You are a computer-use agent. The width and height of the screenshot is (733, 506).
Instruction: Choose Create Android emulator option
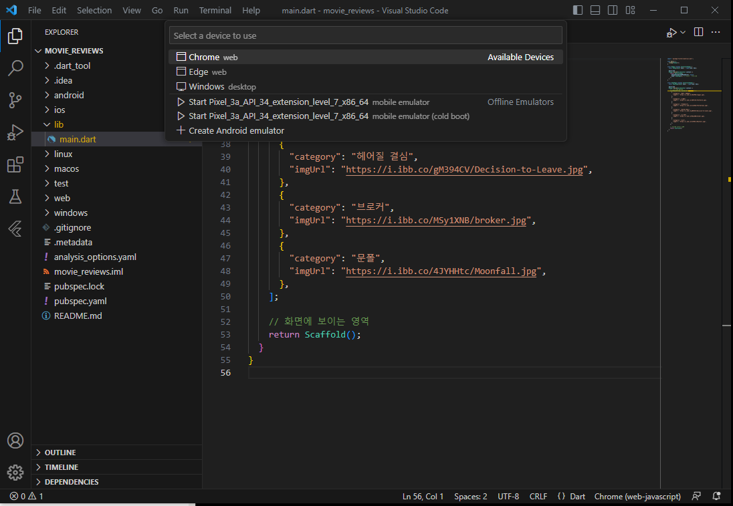tap(366, 131)
